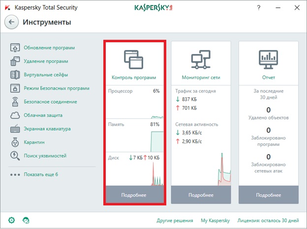Open Безопасное соединение link
The height and width of the screenshot is (229, 307).
(x=50, y=102)
